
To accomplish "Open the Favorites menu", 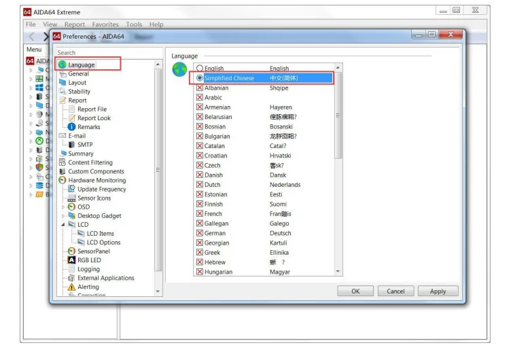I will (105, 24).
